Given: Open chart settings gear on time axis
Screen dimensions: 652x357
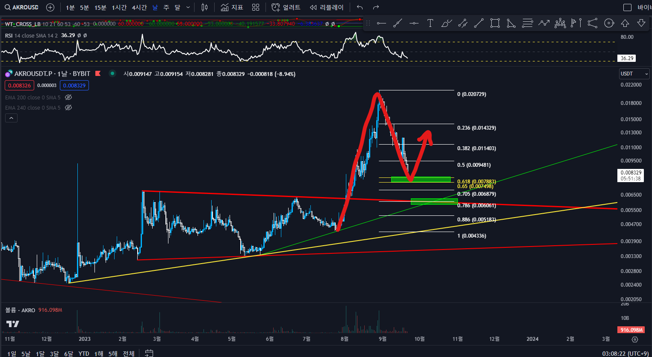Looking at the screenshot, I should 635,340.
